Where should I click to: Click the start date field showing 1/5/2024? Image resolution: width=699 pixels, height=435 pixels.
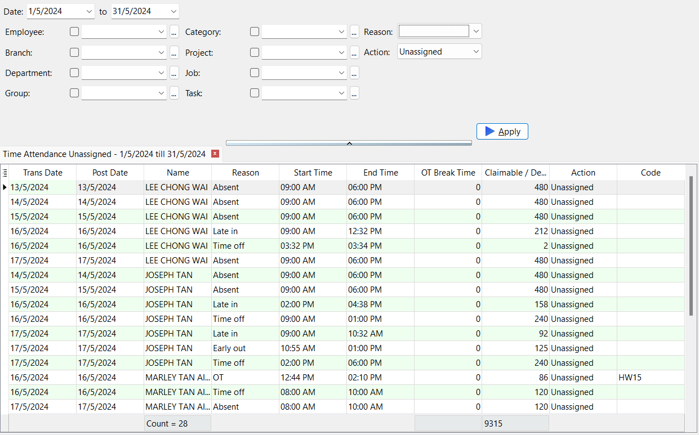click(x=56, y=11)
